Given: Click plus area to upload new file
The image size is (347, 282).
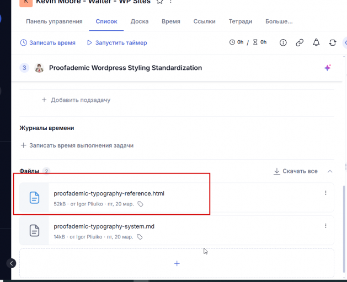Looking at the screenshot, I should (x=177, y=263).
